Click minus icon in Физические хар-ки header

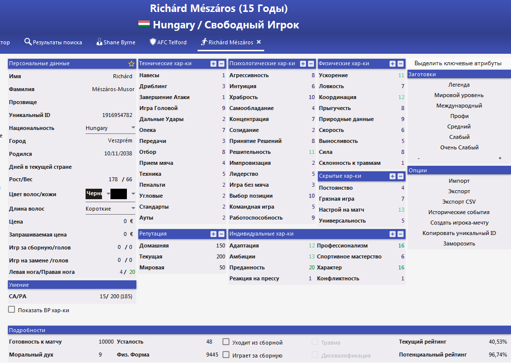click(x=401, y=64)
